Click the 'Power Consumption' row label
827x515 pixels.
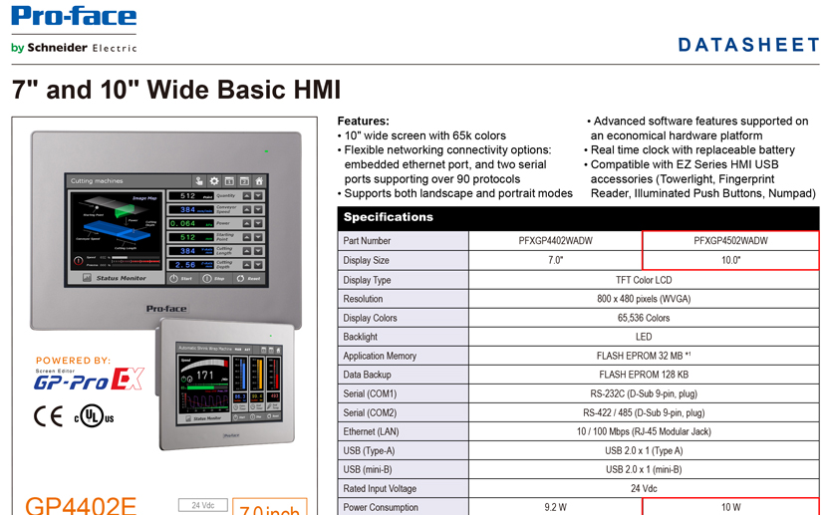(x=381, y=508)
